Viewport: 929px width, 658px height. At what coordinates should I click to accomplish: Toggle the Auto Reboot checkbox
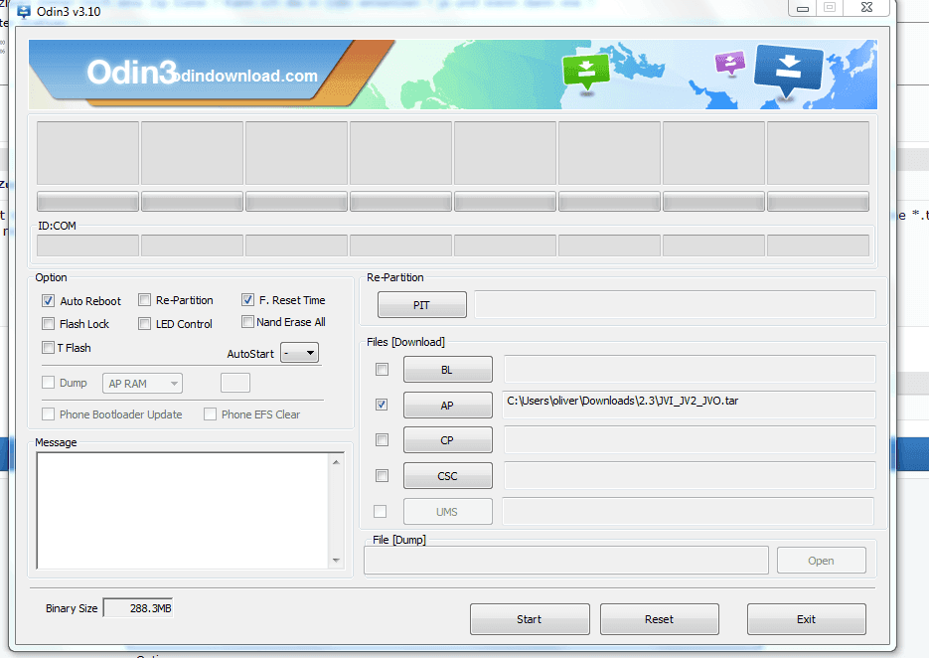(48, 300)
